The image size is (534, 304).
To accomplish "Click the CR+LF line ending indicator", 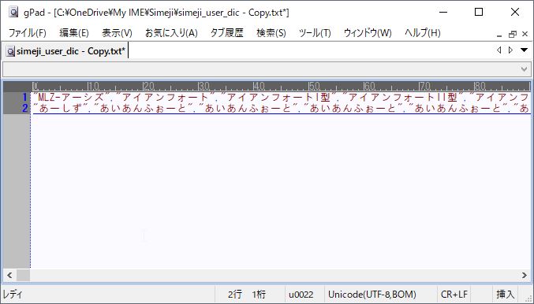I will [x=454, y=294].
